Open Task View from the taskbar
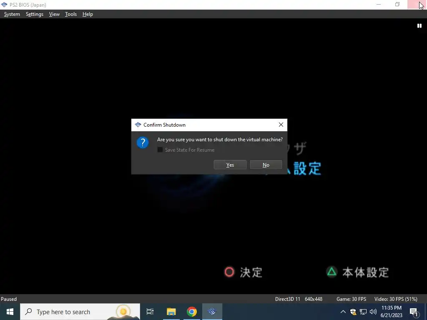The width and height of the screenshot is (427, 320). pyautogui.click(x=150, y=312)
